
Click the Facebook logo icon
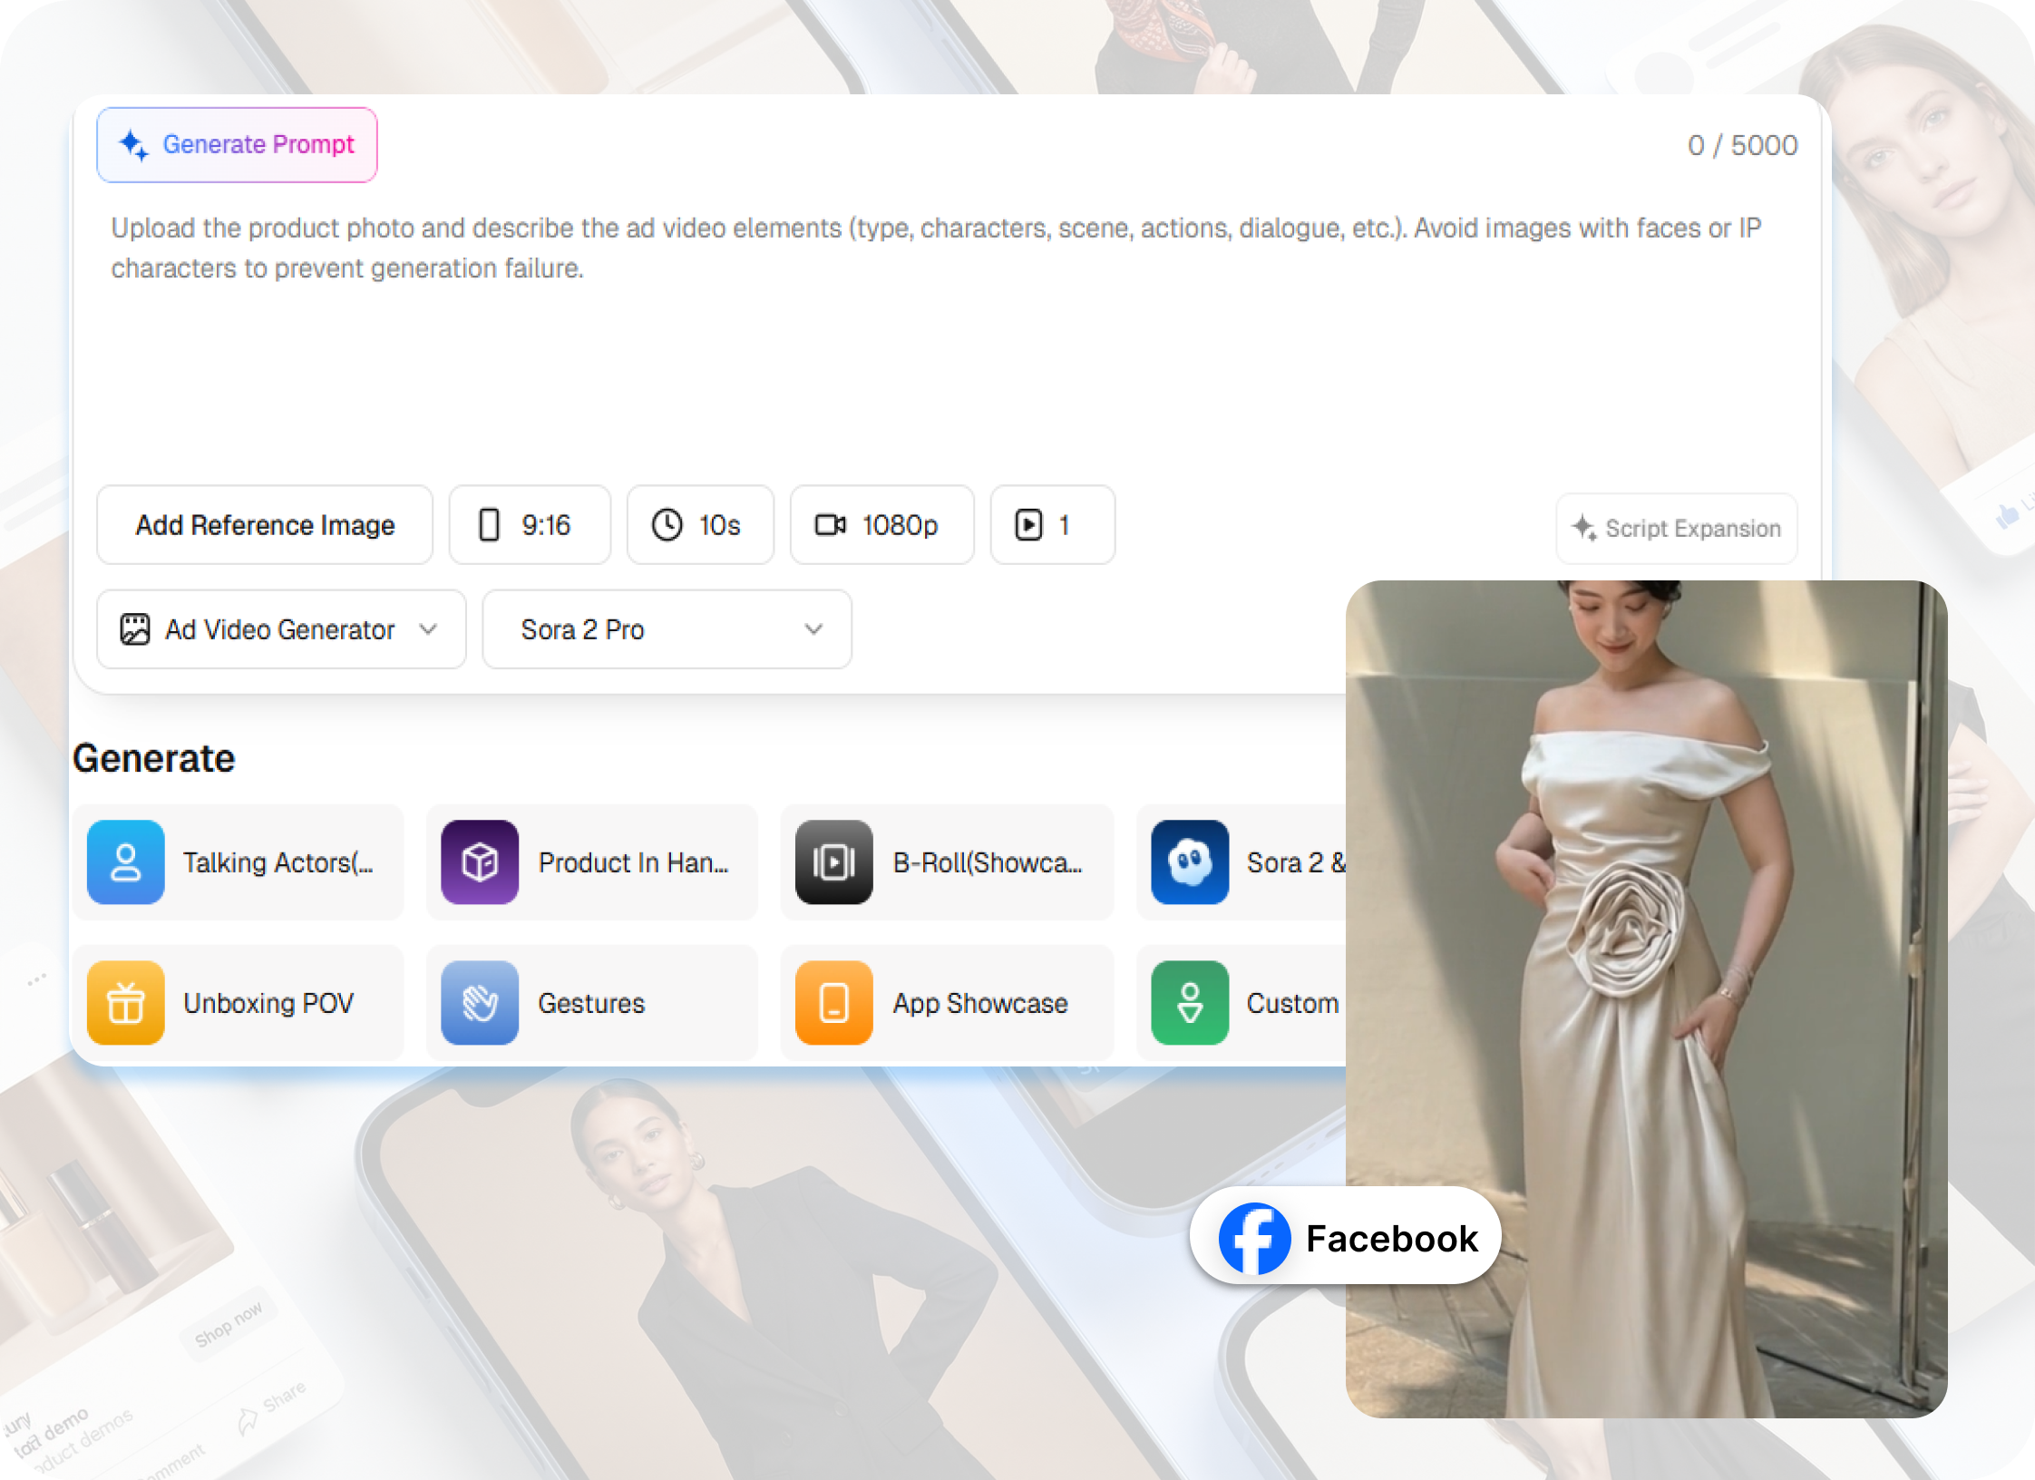[x=1255, y=1238]
